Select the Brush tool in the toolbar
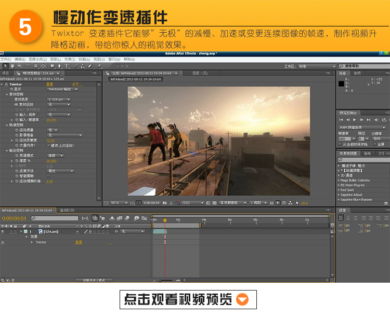Viewport: 390px width, 317px height. pyautogui.click(x=76, y=66)
